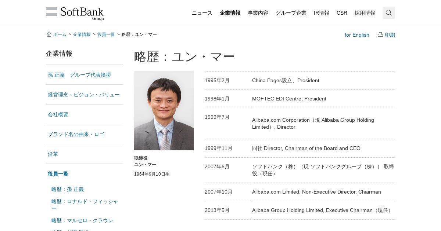
Task: Switch to the English version
Action: point(357,35)
